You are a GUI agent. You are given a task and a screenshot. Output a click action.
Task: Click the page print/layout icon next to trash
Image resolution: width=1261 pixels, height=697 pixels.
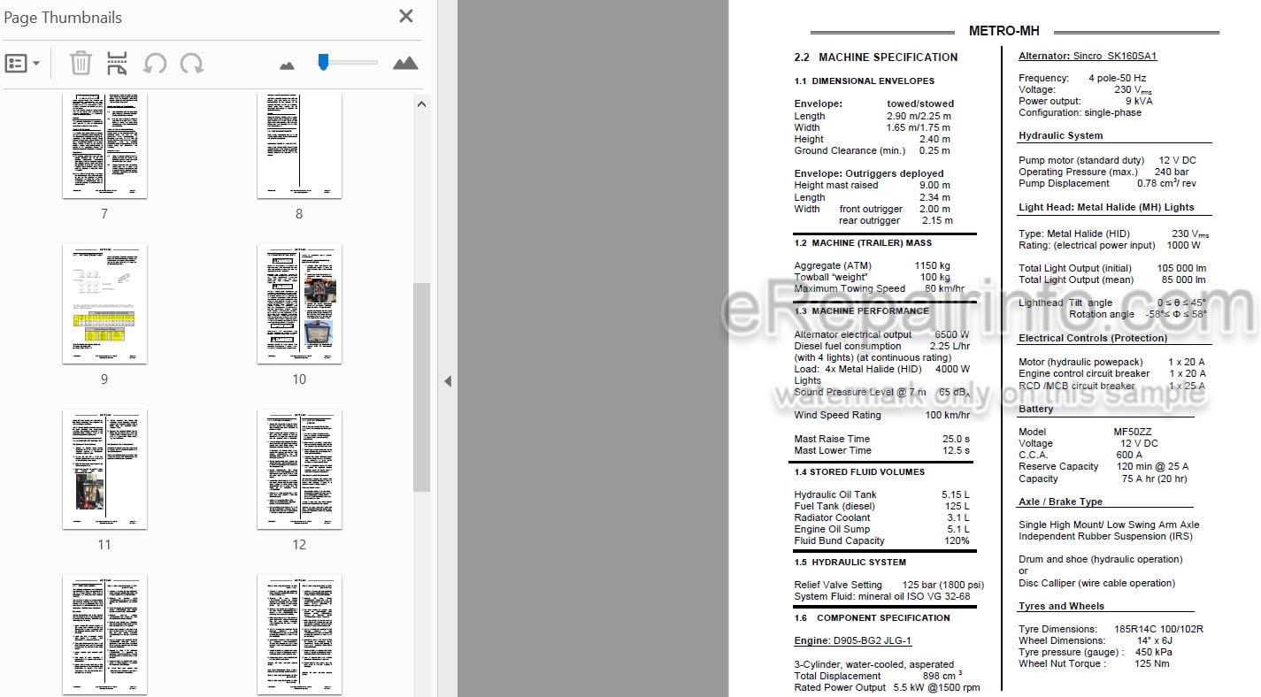point(117,64)
